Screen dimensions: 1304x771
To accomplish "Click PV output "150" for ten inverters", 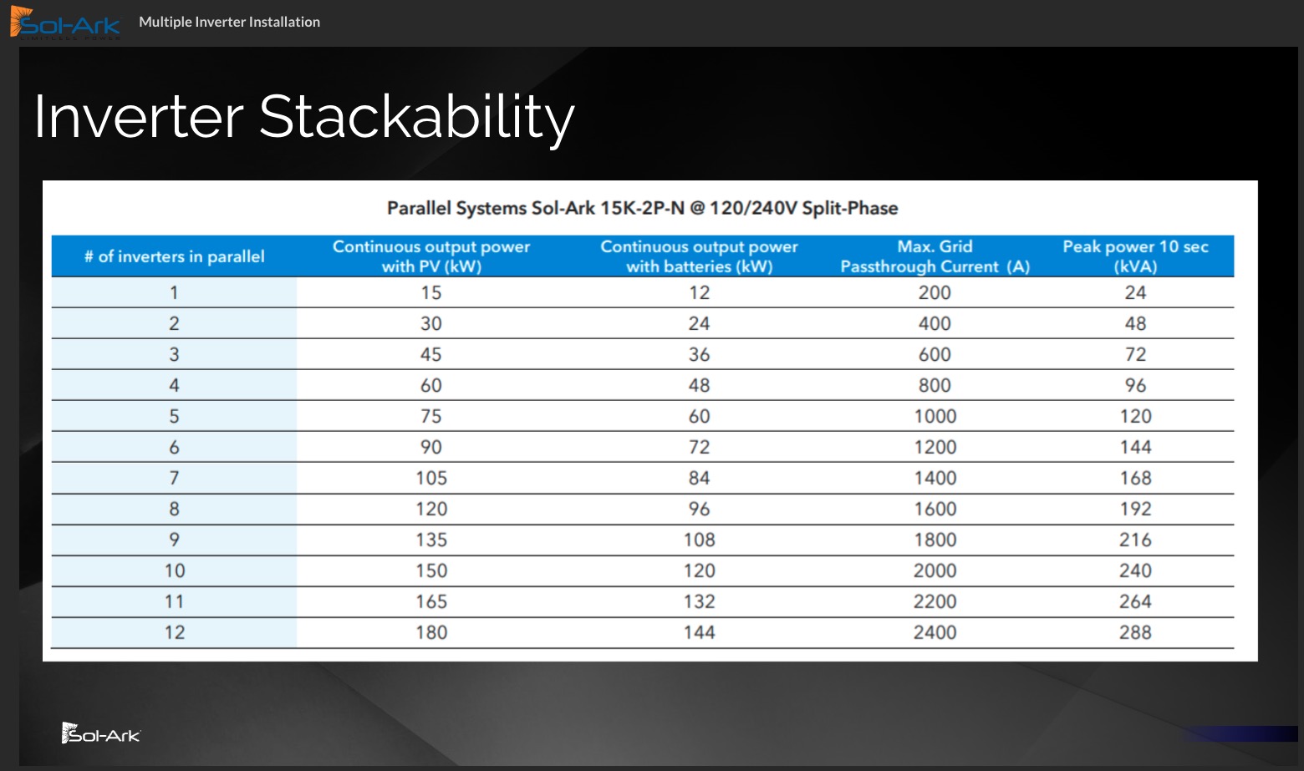I will [x=431, y=571].
